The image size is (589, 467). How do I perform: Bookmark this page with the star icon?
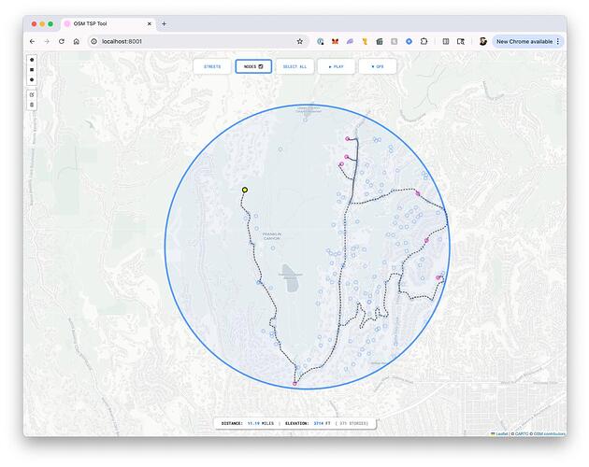point(299,41)
